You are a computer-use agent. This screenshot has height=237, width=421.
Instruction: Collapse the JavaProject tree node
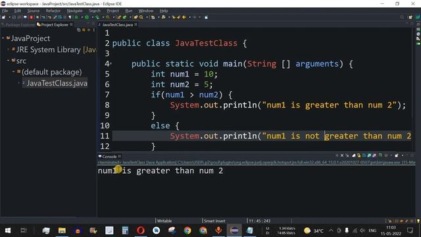3,38
